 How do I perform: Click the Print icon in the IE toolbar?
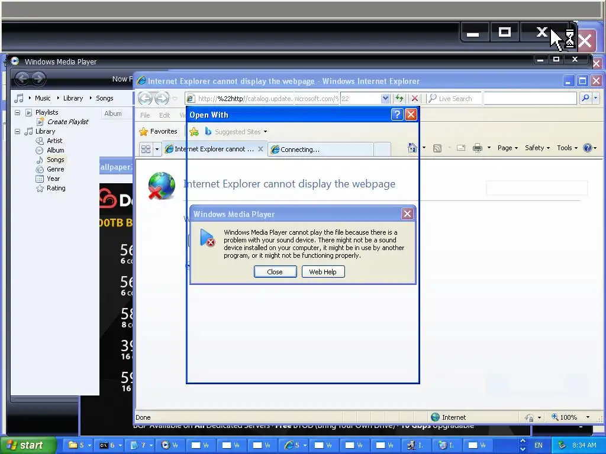coord(478,148)
